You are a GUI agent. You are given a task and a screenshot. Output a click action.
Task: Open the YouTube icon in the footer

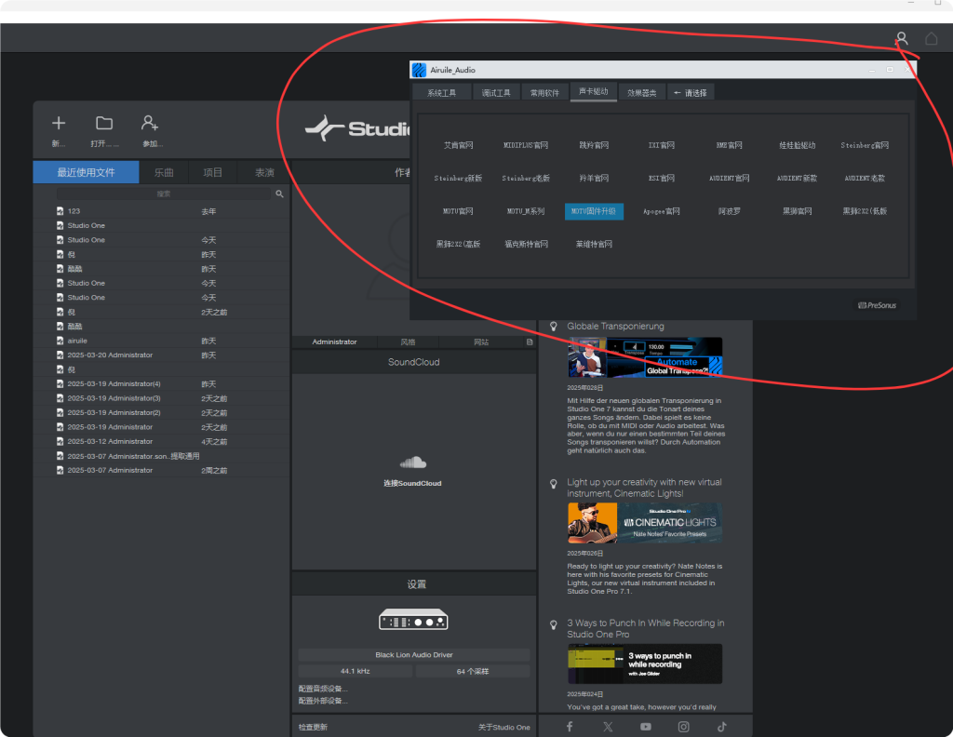646,727
